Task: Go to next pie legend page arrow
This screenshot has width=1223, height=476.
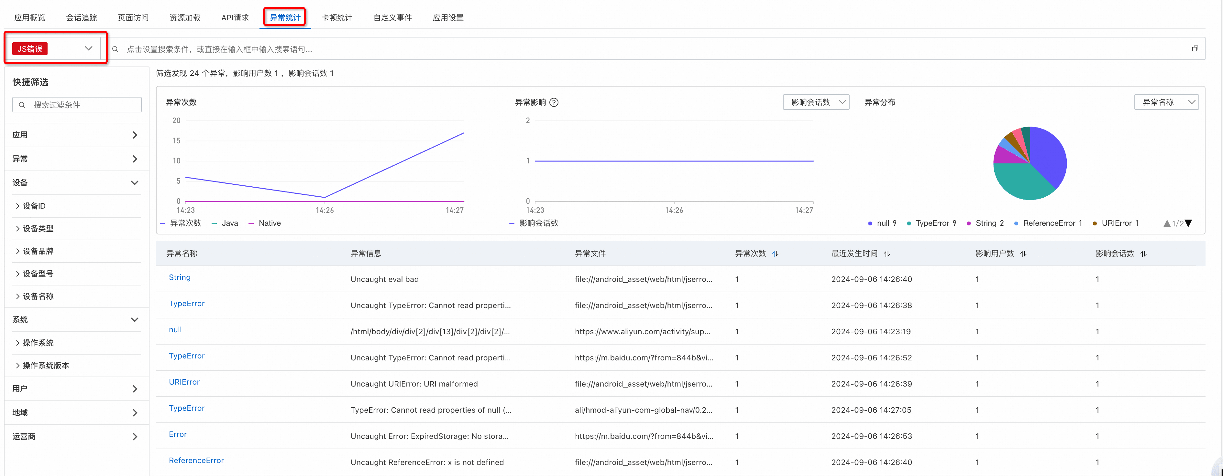Action: 1188,223
